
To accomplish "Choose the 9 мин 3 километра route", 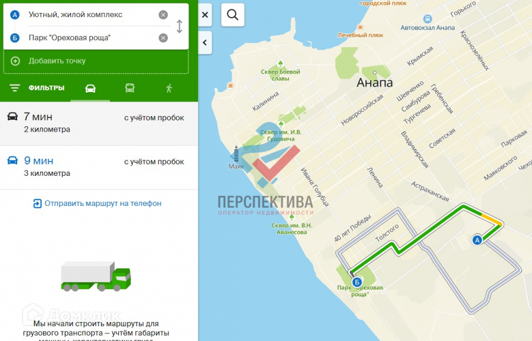I will [x=99, y=168].
